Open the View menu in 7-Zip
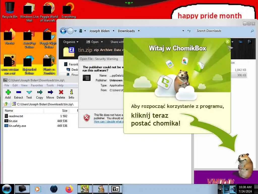 [x=24, y=85]
